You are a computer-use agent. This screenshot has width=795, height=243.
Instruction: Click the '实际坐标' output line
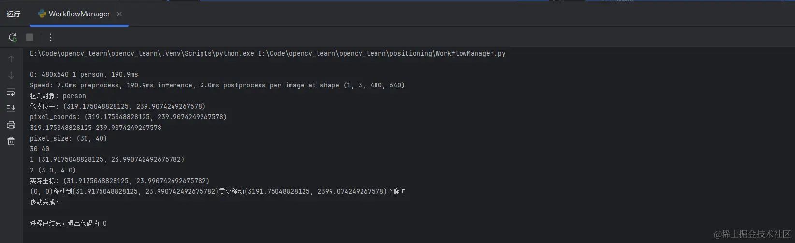pos(120,181)
